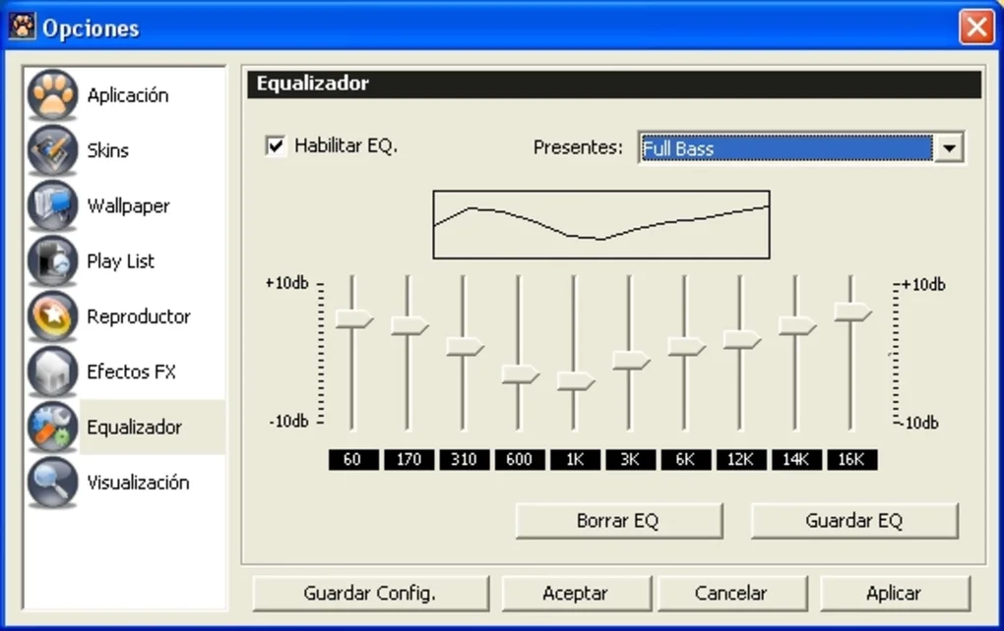1004x631 pixels.
Task: Click the Borrar EQ button
Action: [618, 520]
